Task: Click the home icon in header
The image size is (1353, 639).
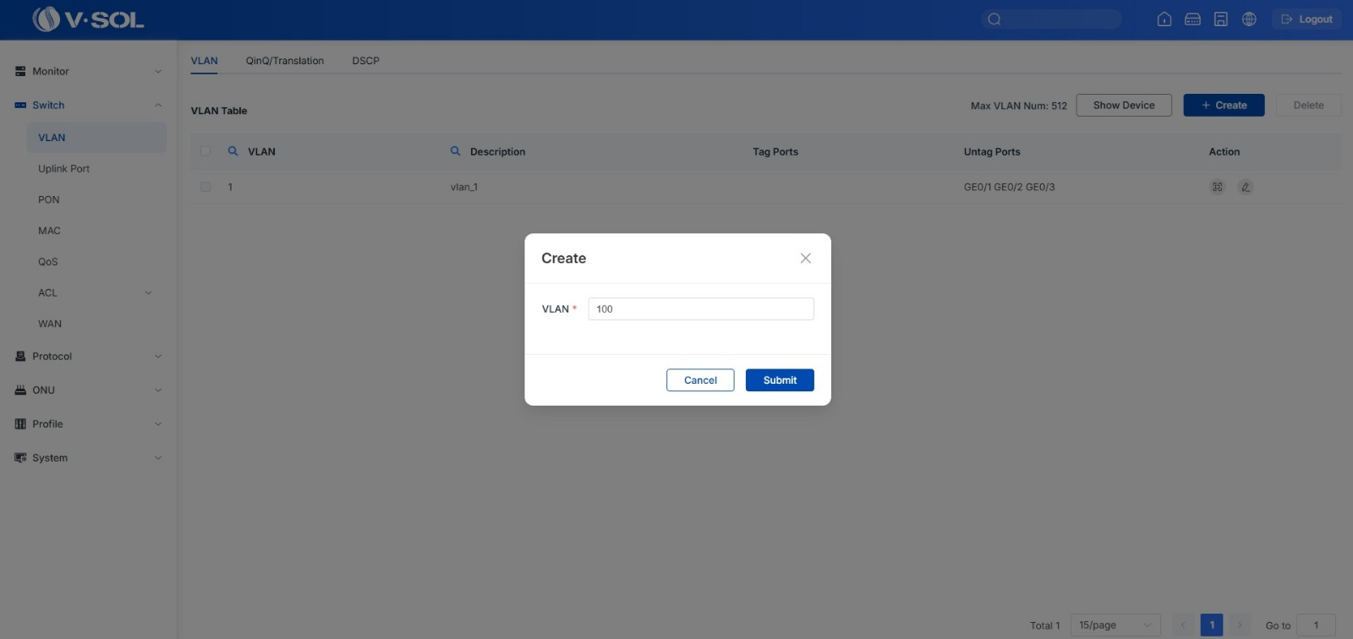Action: 1164,19
